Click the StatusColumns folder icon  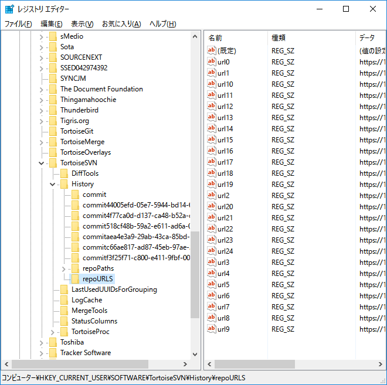pos(64,321)
